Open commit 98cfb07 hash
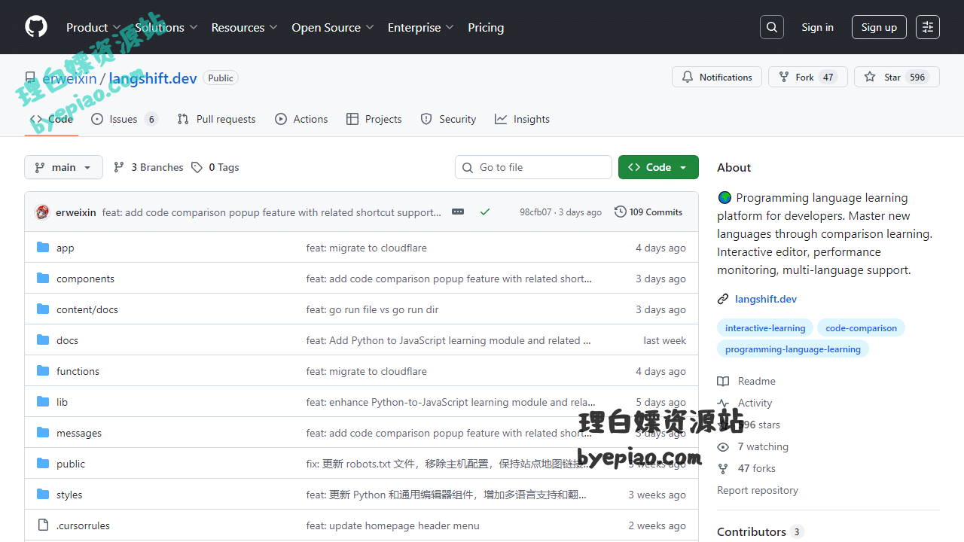 click(x=535, y=212)
